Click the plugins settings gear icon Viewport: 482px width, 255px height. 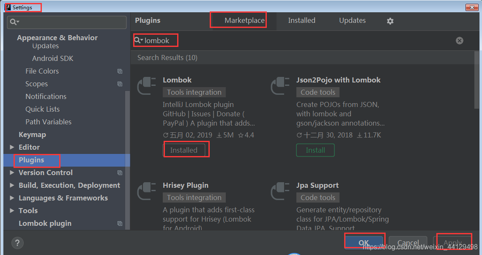(x=390, y=21)
